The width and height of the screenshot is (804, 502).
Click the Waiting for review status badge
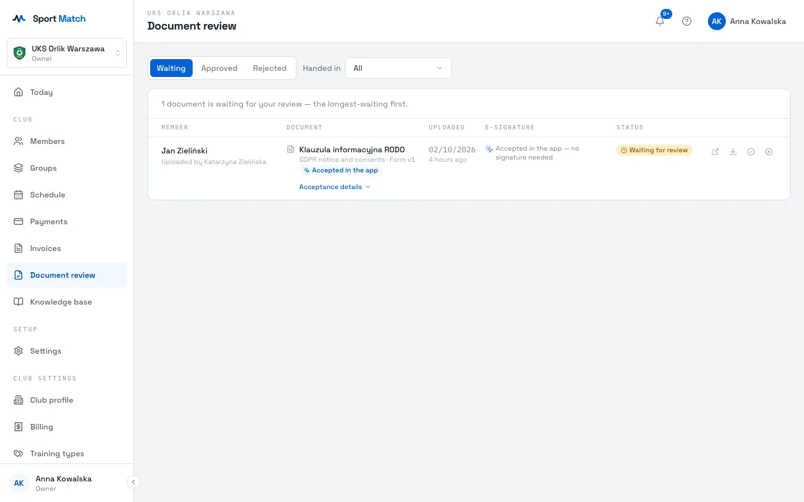[654, 150]
